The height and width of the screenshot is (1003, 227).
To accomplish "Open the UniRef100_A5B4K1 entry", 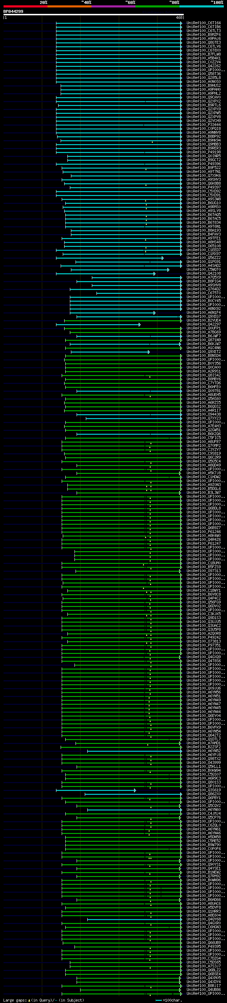I will (x=203, y=58).
